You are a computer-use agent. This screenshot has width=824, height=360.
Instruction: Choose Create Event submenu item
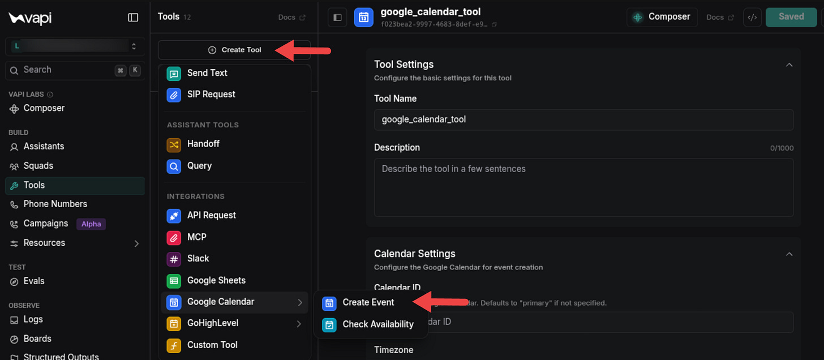tap(370, 303)
